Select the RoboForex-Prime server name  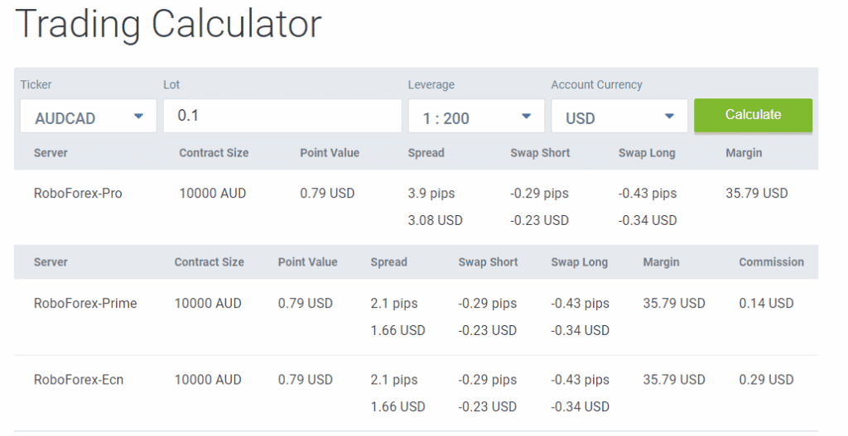tap(85, 304)
